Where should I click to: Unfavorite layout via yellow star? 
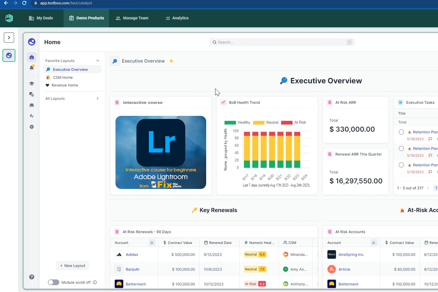click(171, 61)
